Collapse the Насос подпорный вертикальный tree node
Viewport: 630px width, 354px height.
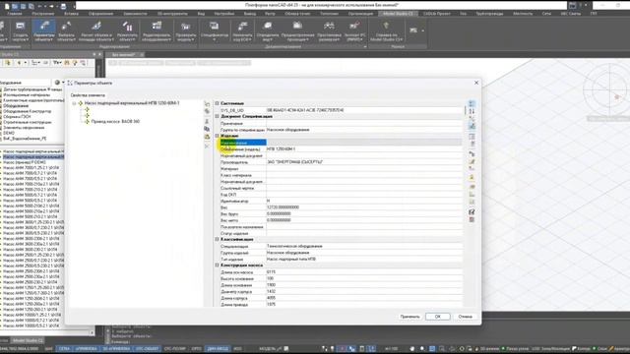pos(74,103)
